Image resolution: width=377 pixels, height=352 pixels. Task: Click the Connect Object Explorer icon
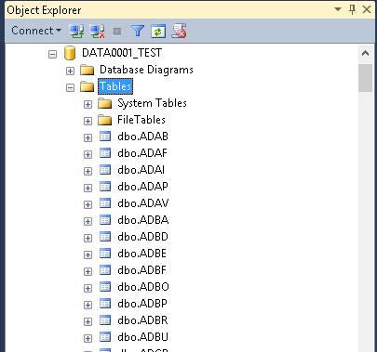coord(76,31)
